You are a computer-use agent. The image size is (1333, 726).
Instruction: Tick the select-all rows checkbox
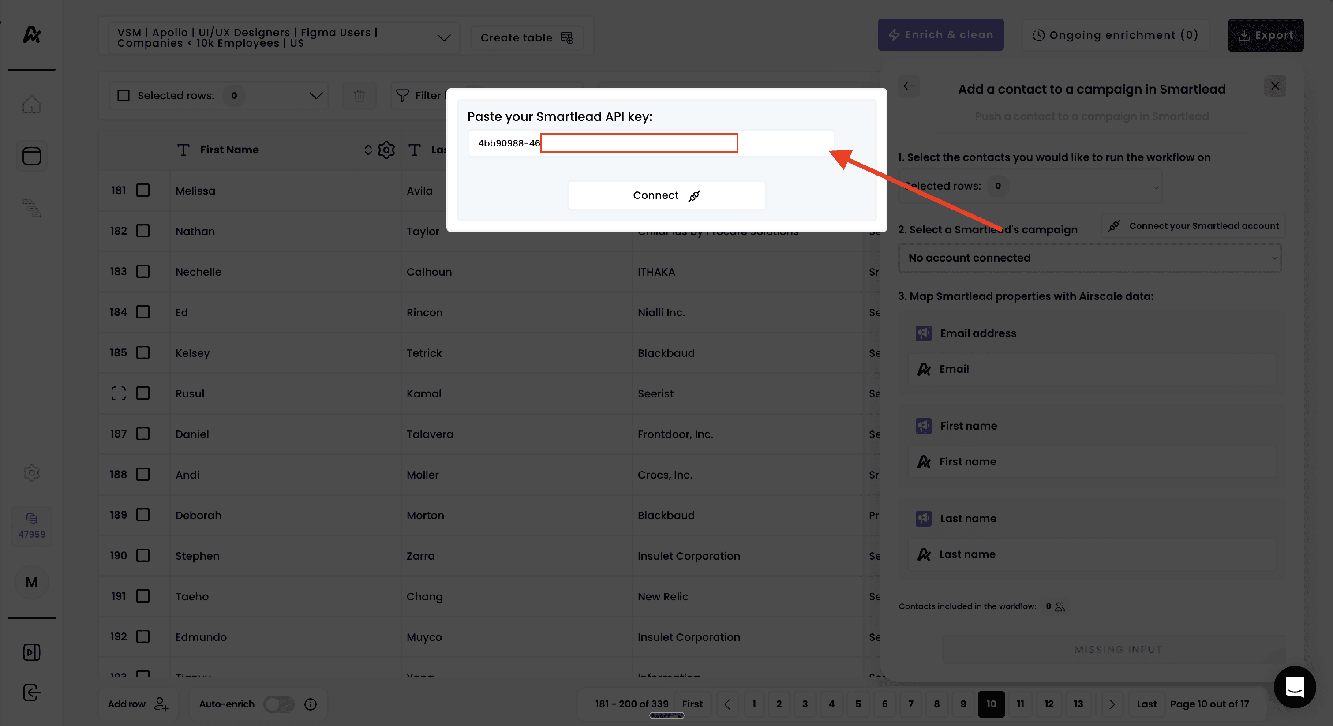pos(124,96)
